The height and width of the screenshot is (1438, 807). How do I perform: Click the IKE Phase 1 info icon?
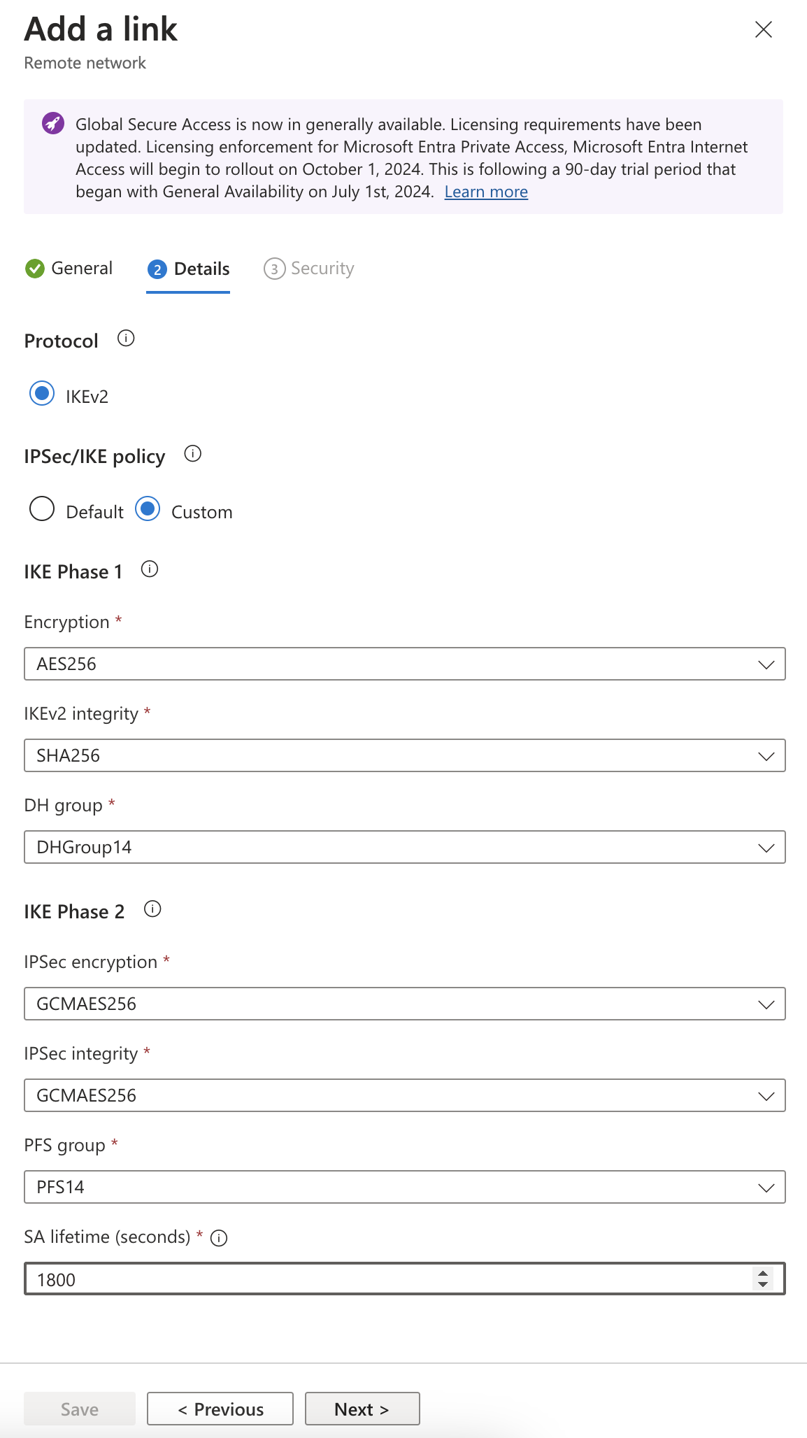pyautogui.click(x=150, y=569)
